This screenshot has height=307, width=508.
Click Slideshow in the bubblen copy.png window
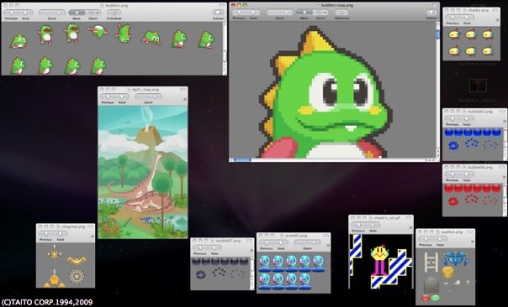[341, 13]
